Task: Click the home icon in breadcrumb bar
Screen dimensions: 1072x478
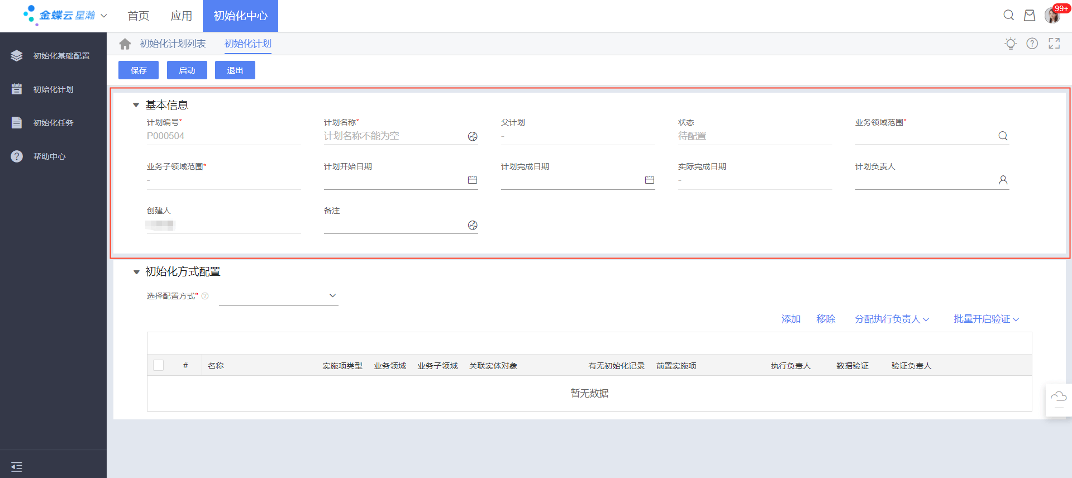Action: [125, 44]
